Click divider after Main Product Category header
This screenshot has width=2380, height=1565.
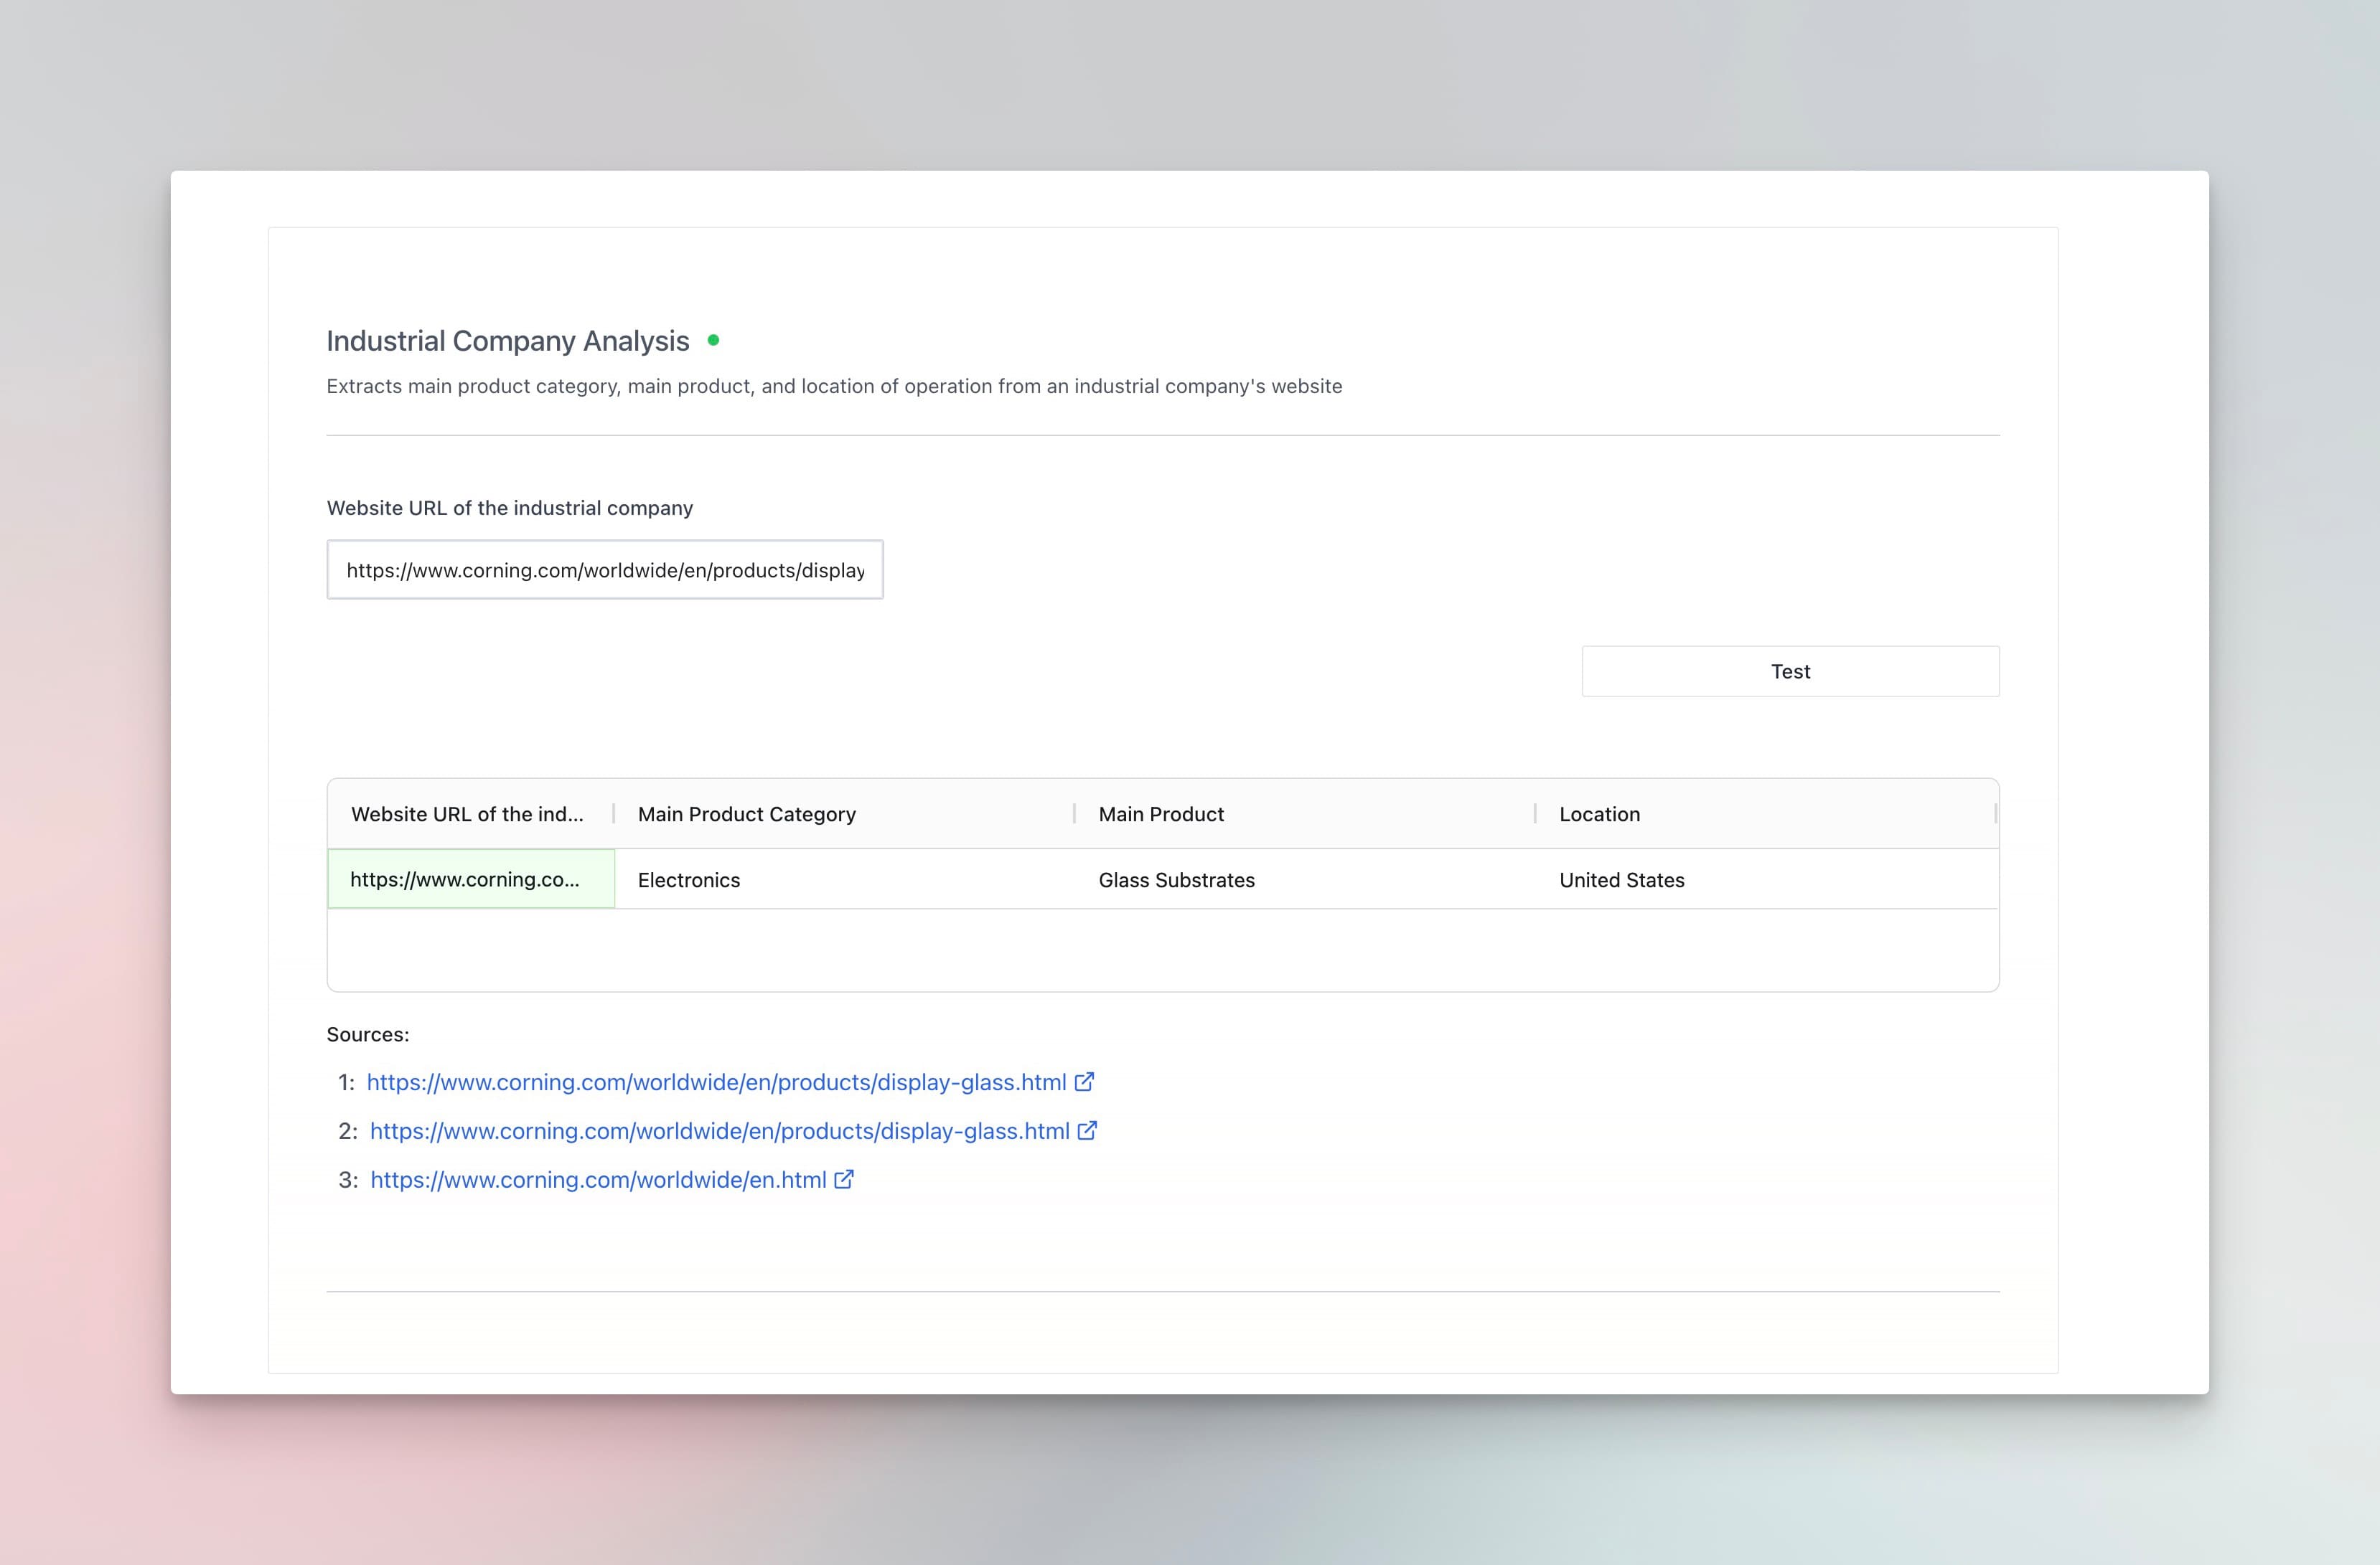point(1074,813)
